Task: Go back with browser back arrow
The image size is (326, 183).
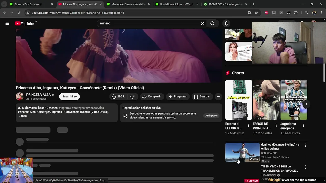Action: point(5,13)
